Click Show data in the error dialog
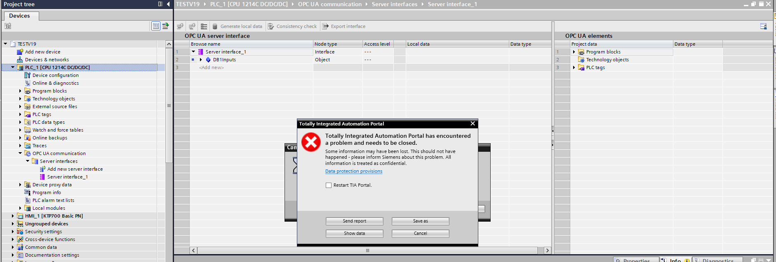Viewport: 776px width, 262px height. click(x=355, y=234)
